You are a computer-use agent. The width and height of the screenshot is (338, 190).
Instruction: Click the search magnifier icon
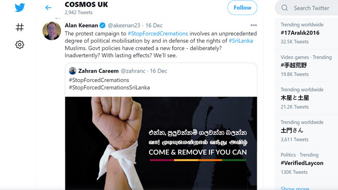pyautogui.click(x=284, y=8)
